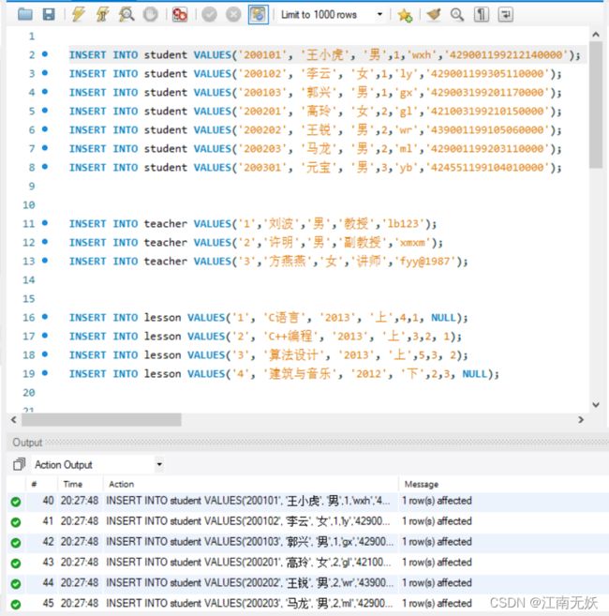Select output row number 45
Image resolution: width=609 pixels, height=616 pixels.
(307, 604)
